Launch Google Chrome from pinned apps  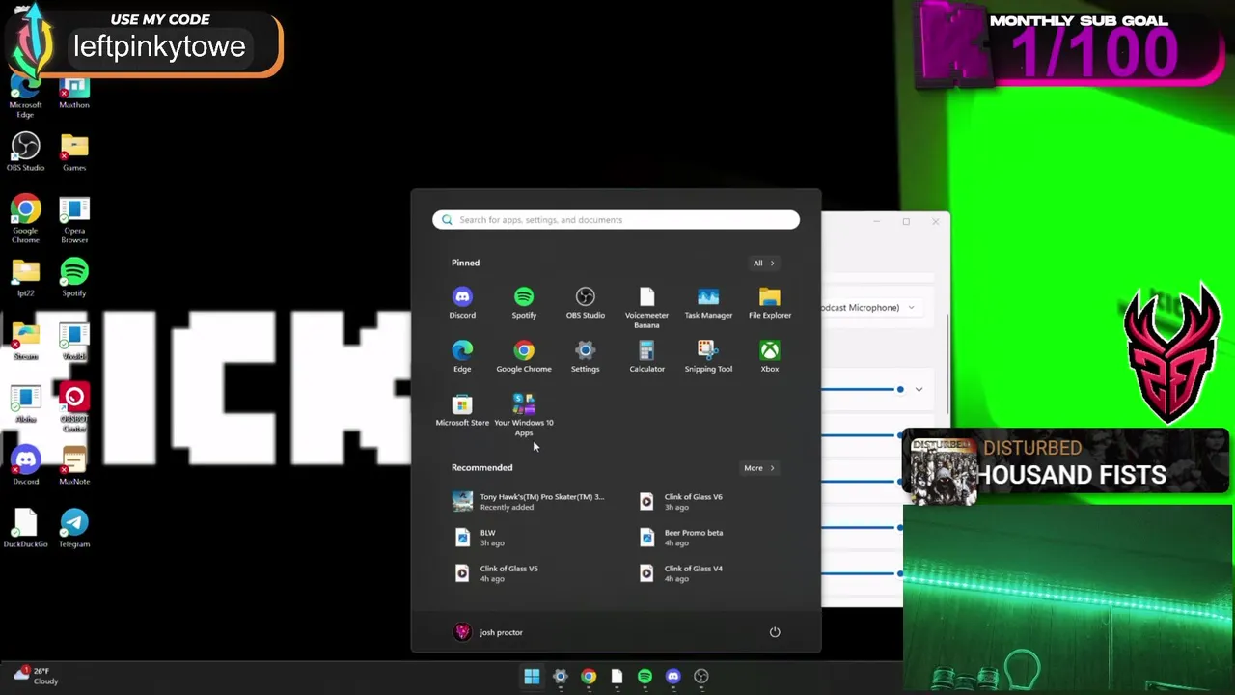point(524,356)
